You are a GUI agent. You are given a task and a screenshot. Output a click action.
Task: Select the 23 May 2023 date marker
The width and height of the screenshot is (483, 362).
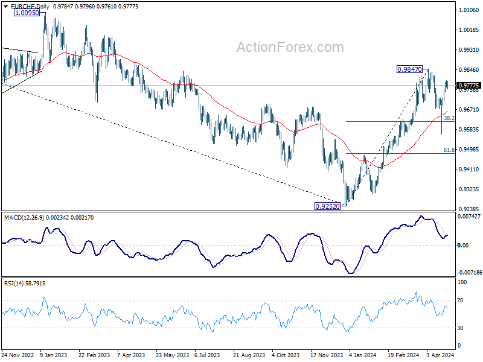pos(172,355)
